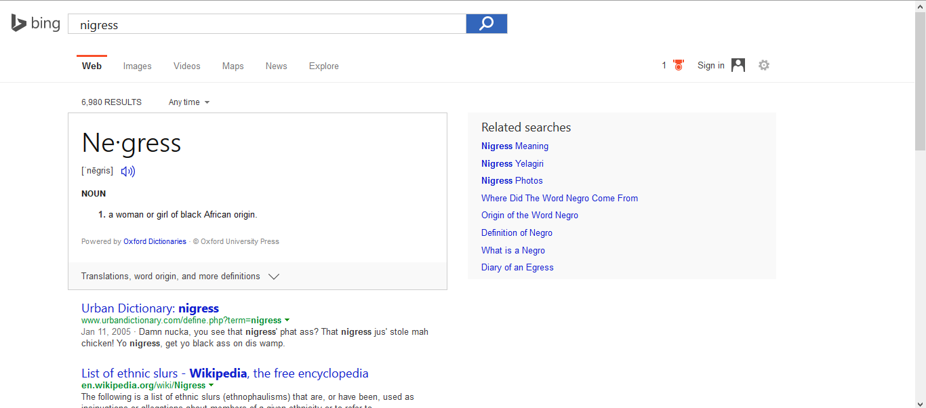Open the en.wikipedia.org URL dropdown arrow
Screen dimensions: 926x408
pyautogui.click(x=212, y=385)
